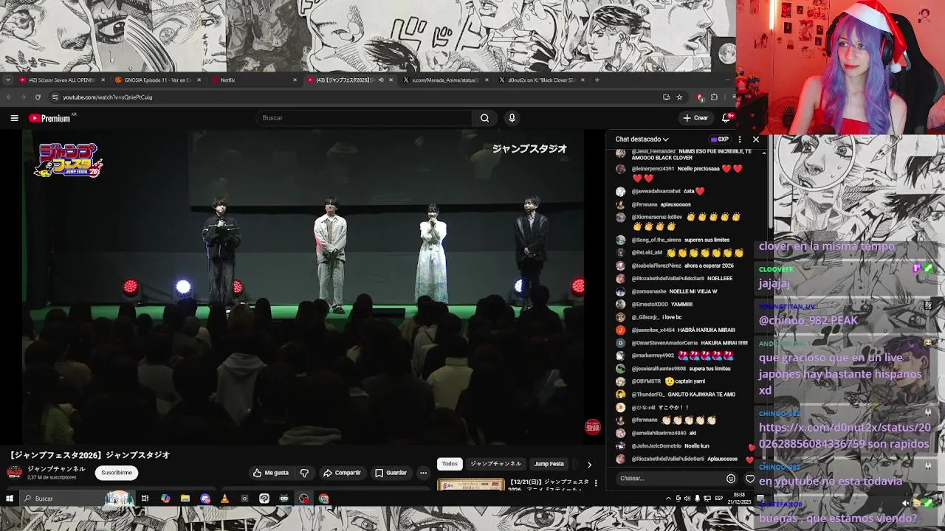Click @ThunderFD_ GAKUTO KAJIWARA TE AMO message
Viewport: 945px width, 531px height.
[681, 395]
